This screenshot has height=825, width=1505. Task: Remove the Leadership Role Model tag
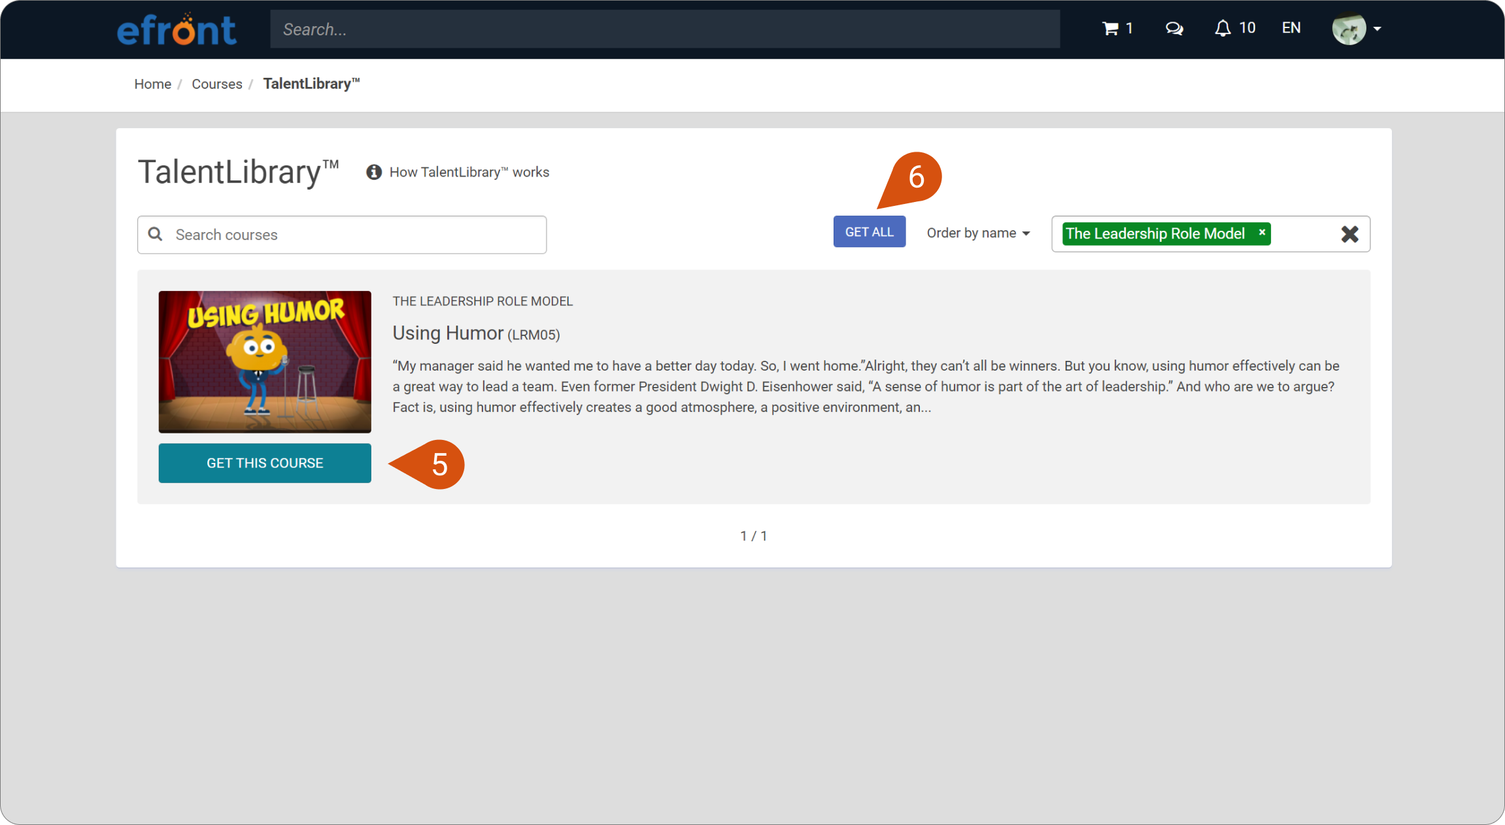pyautogui.click(x=1262, y=232)
